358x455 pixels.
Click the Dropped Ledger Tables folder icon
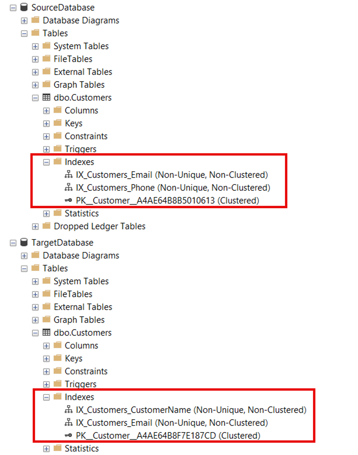click(x=46, y=226)
